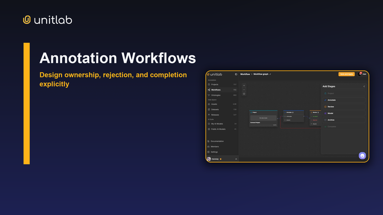Click the unitlab logo at slide top
Screen dimensions: 383x215
(48, 20)
